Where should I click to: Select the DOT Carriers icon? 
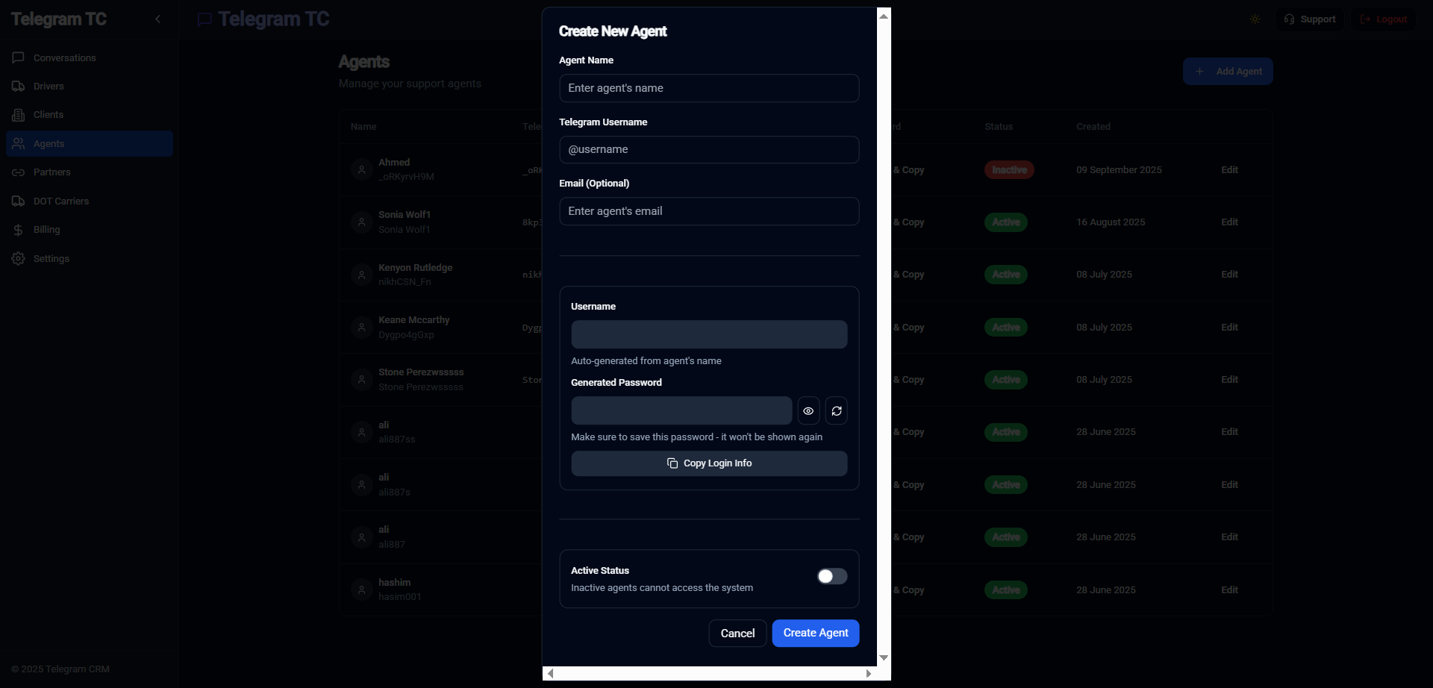(x=19, y=201)
